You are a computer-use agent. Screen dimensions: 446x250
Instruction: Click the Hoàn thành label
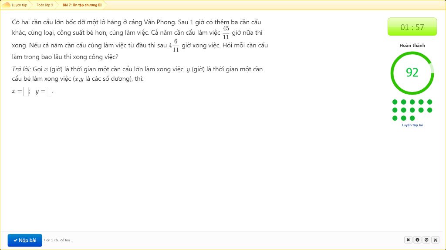pyautogui.click(x=412, y=45)
